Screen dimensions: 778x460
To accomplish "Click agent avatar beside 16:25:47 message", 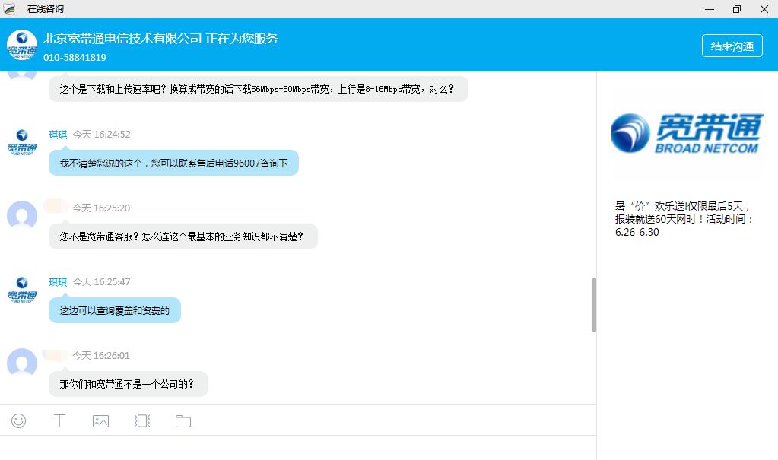I will 22,289.
